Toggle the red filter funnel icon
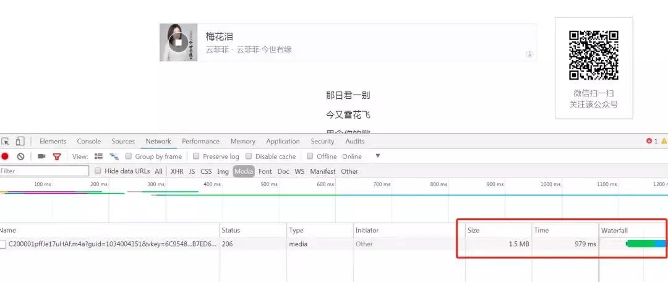Image resolution: width=668 pixels, height=282 pixels. pyautogui.click(x=57, y=156)
